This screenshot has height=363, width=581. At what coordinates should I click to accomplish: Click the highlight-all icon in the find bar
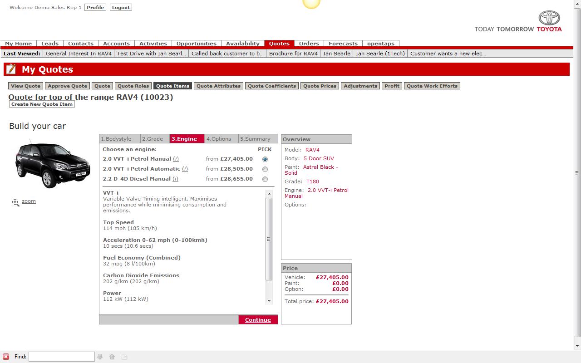(x=124, y=357)
